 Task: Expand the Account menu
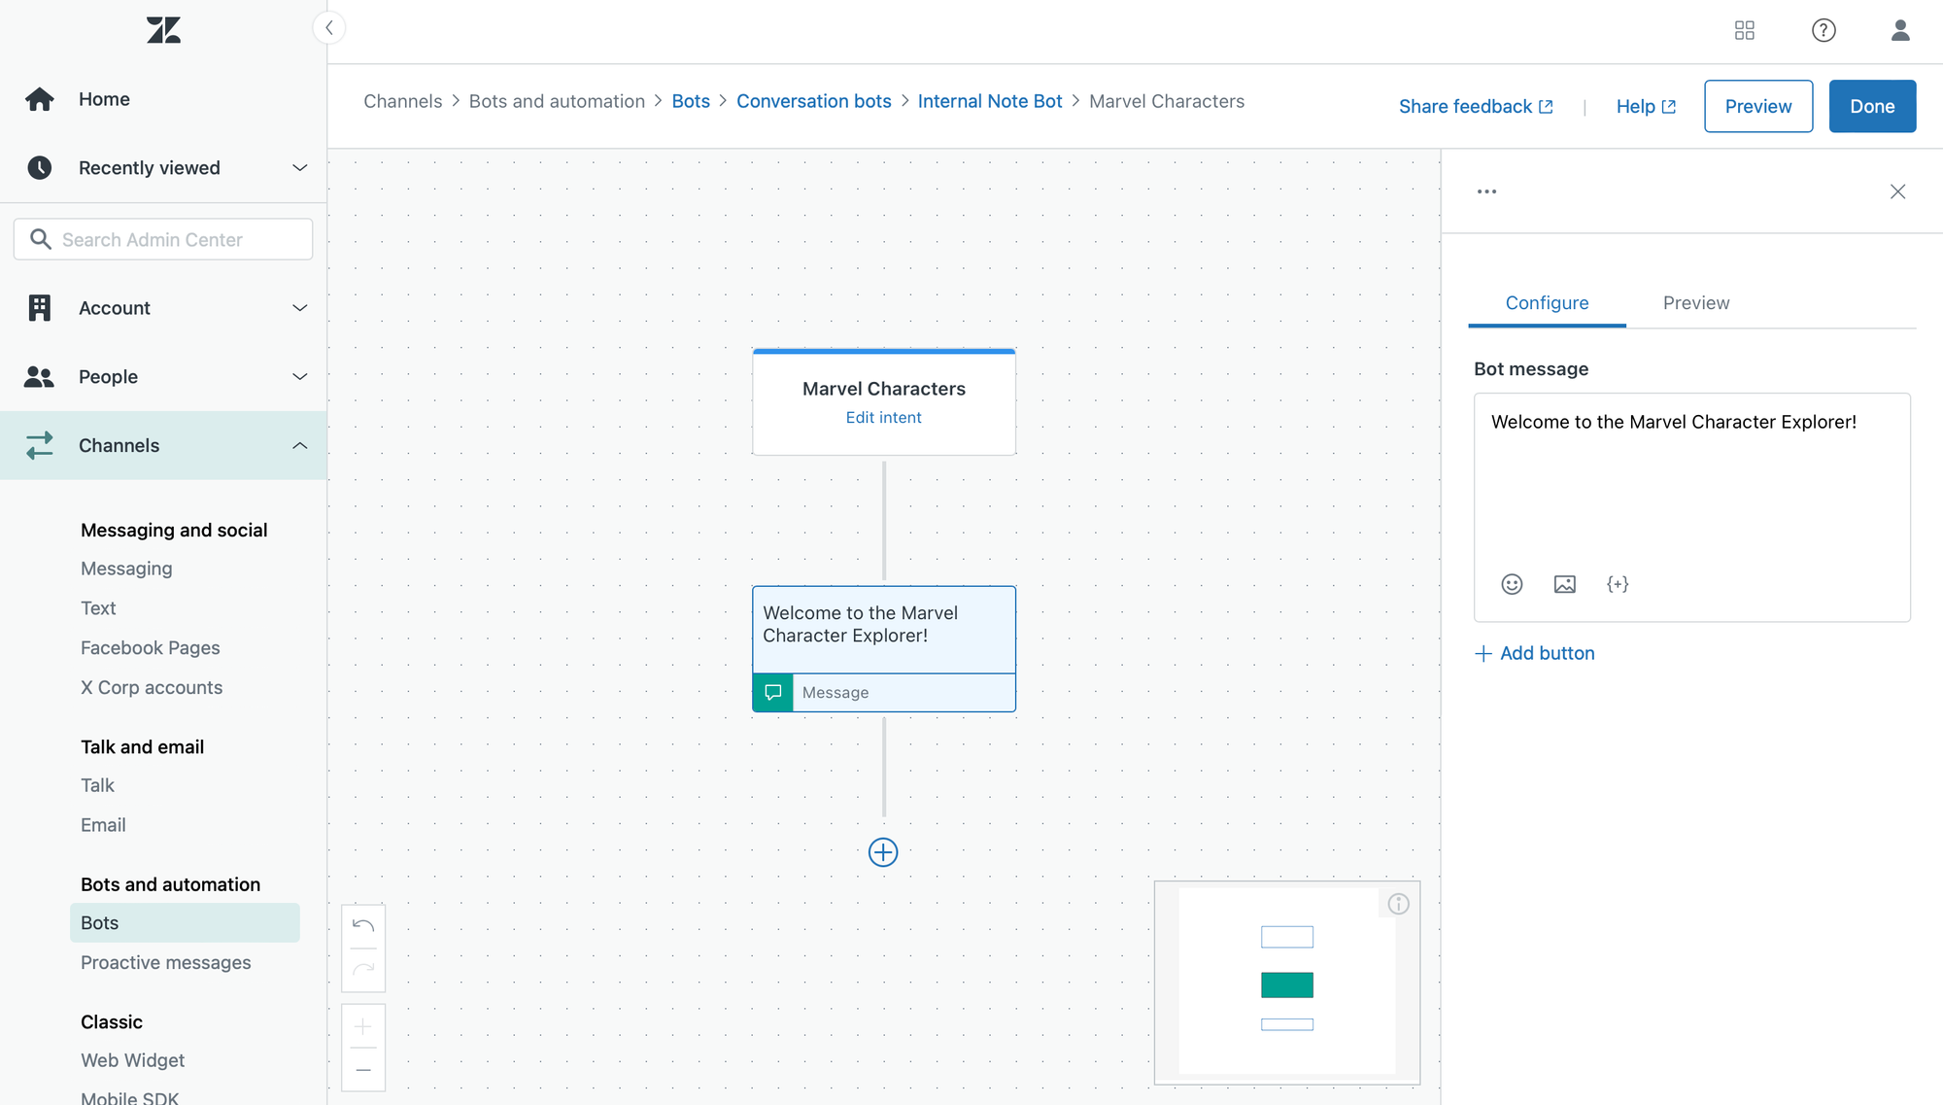tap(299, 308)
